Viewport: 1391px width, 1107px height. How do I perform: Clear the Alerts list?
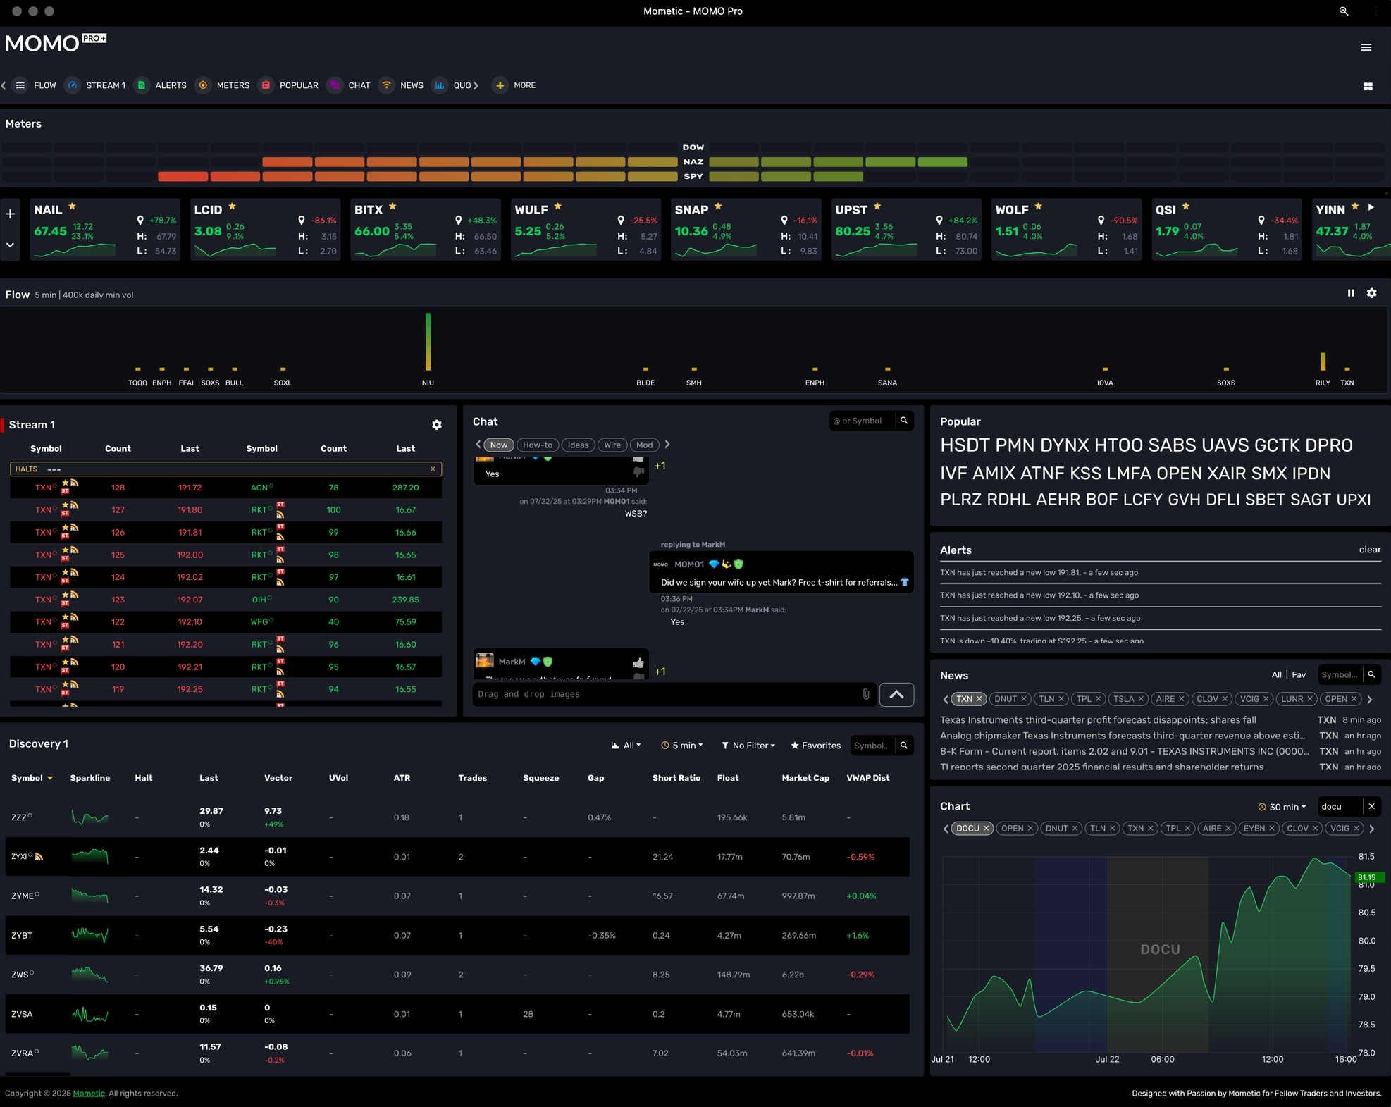click(1369, 550)
